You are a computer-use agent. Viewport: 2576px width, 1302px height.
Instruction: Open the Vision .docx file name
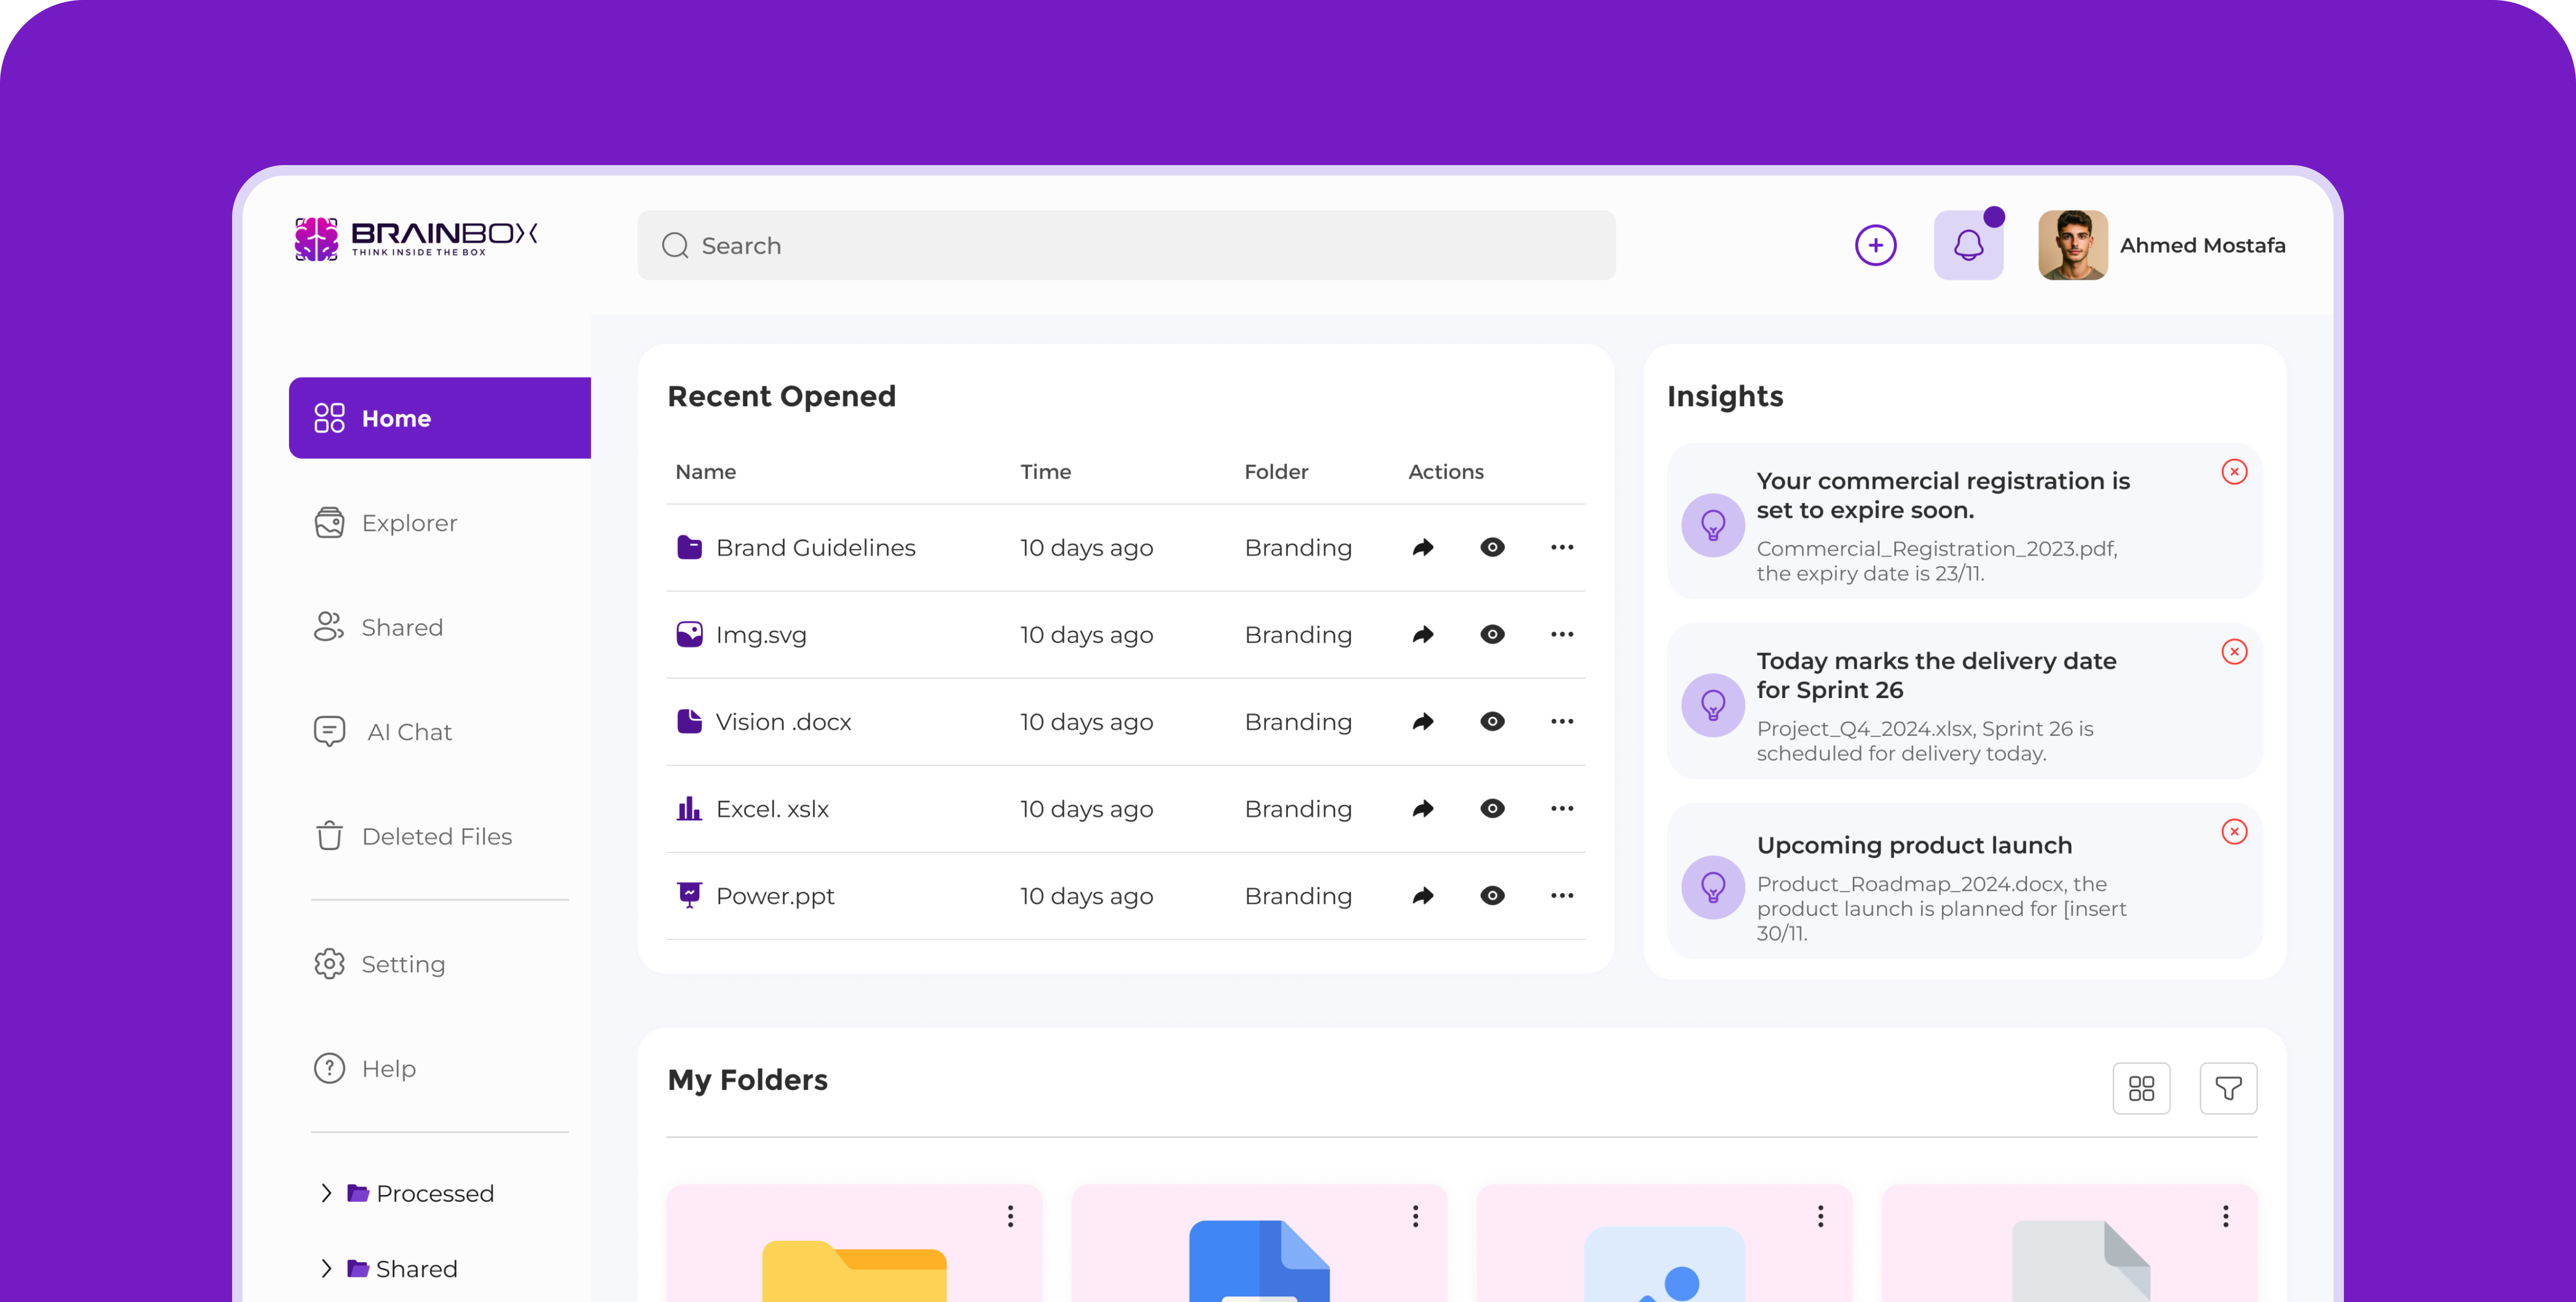click(783, 722)
